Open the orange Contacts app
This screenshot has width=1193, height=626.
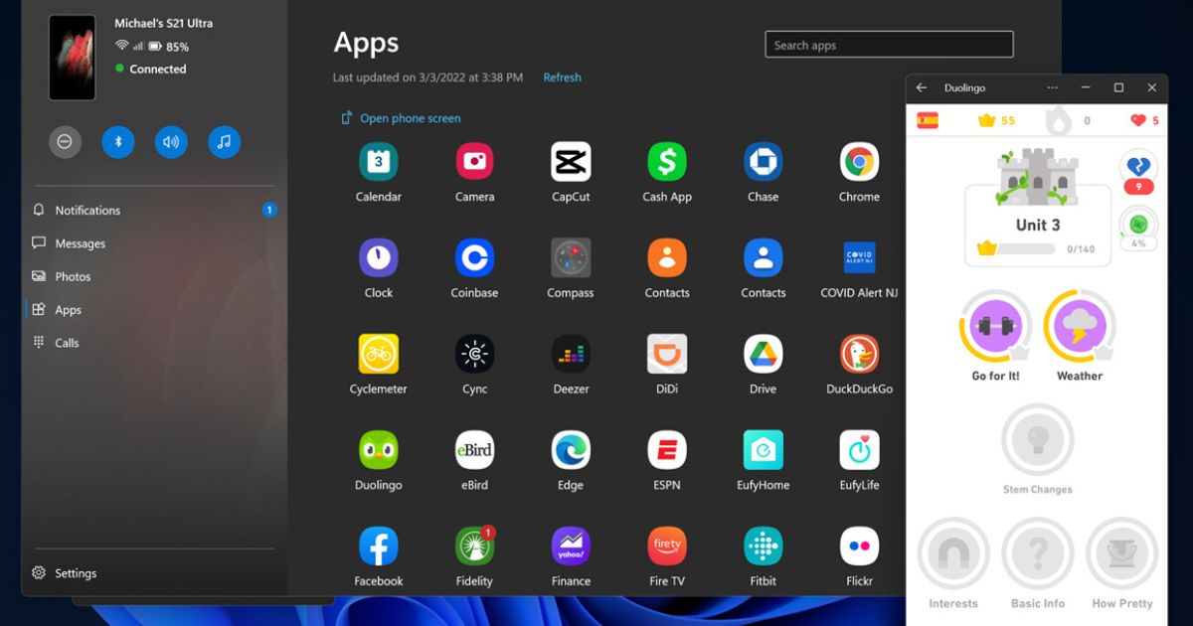tap(667, 258)
